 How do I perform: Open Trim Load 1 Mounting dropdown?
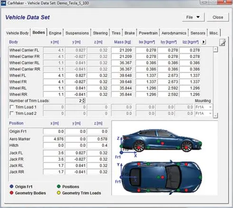[x=204, y=107]
